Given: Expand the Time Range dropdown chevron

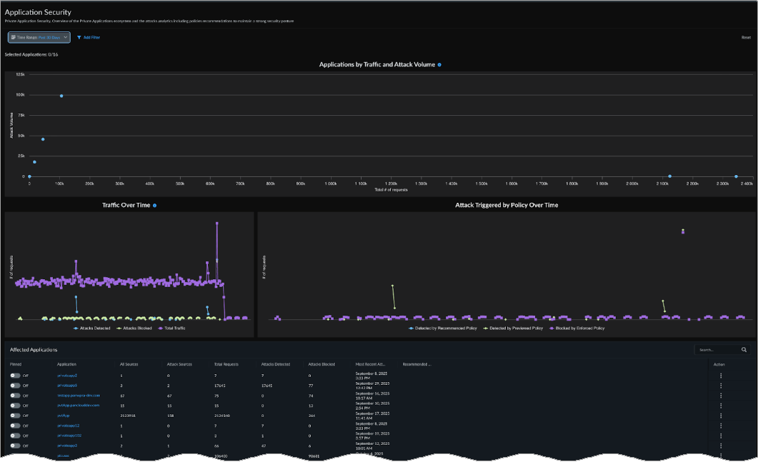Looking at the screenshot, I should [66, 37].
